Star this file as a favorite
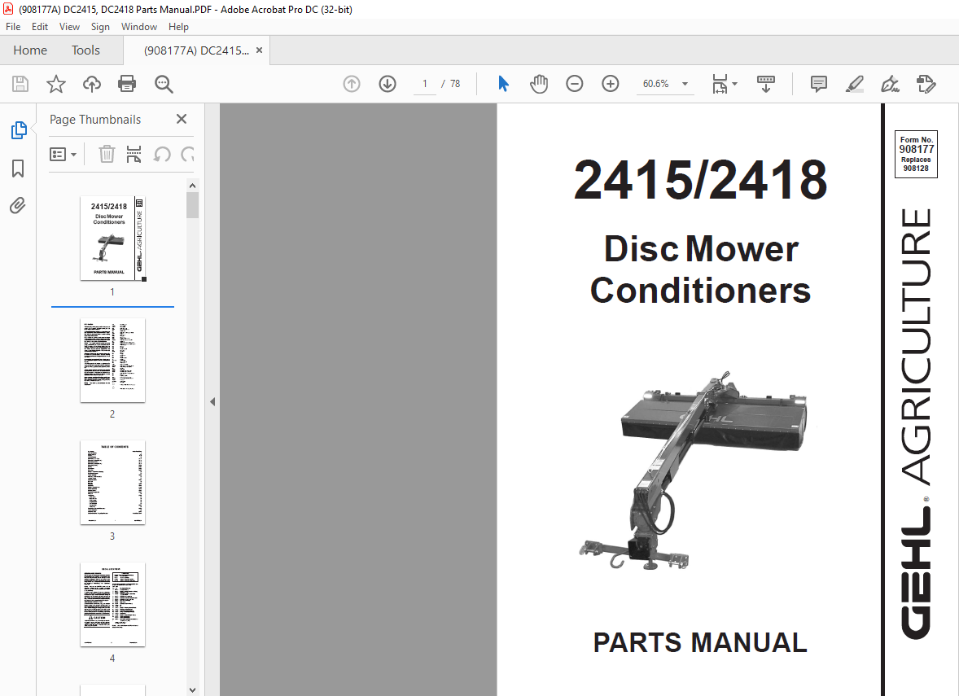The height and width of the screenshot is (696, 959). pos(55,84)
